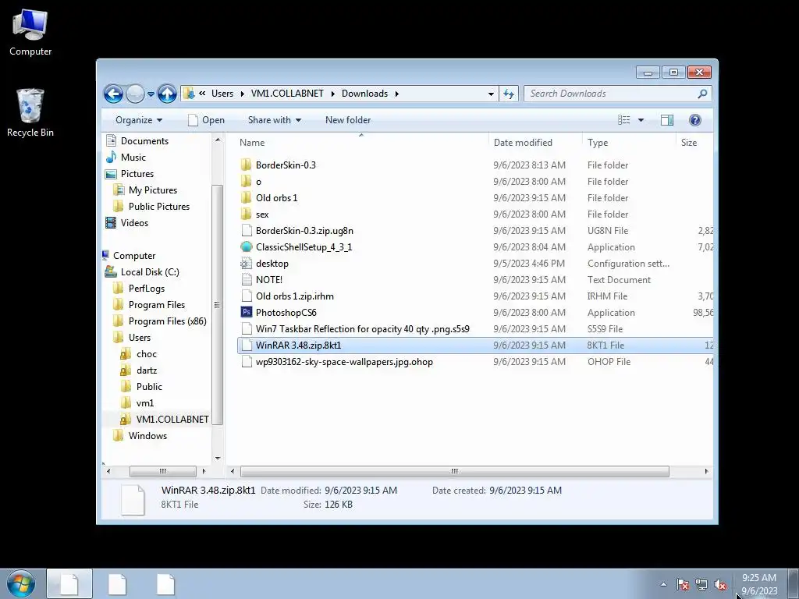The image size is (799, 599).
Task: Select ClassicShellSetup_4_3_1 application
Action: 304,247
